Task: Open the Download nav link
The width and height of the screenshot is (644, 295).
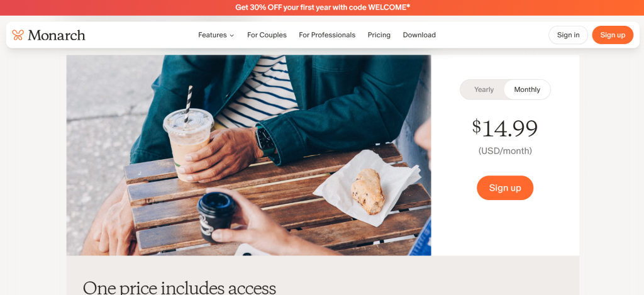Action: [x=419, y=35]
